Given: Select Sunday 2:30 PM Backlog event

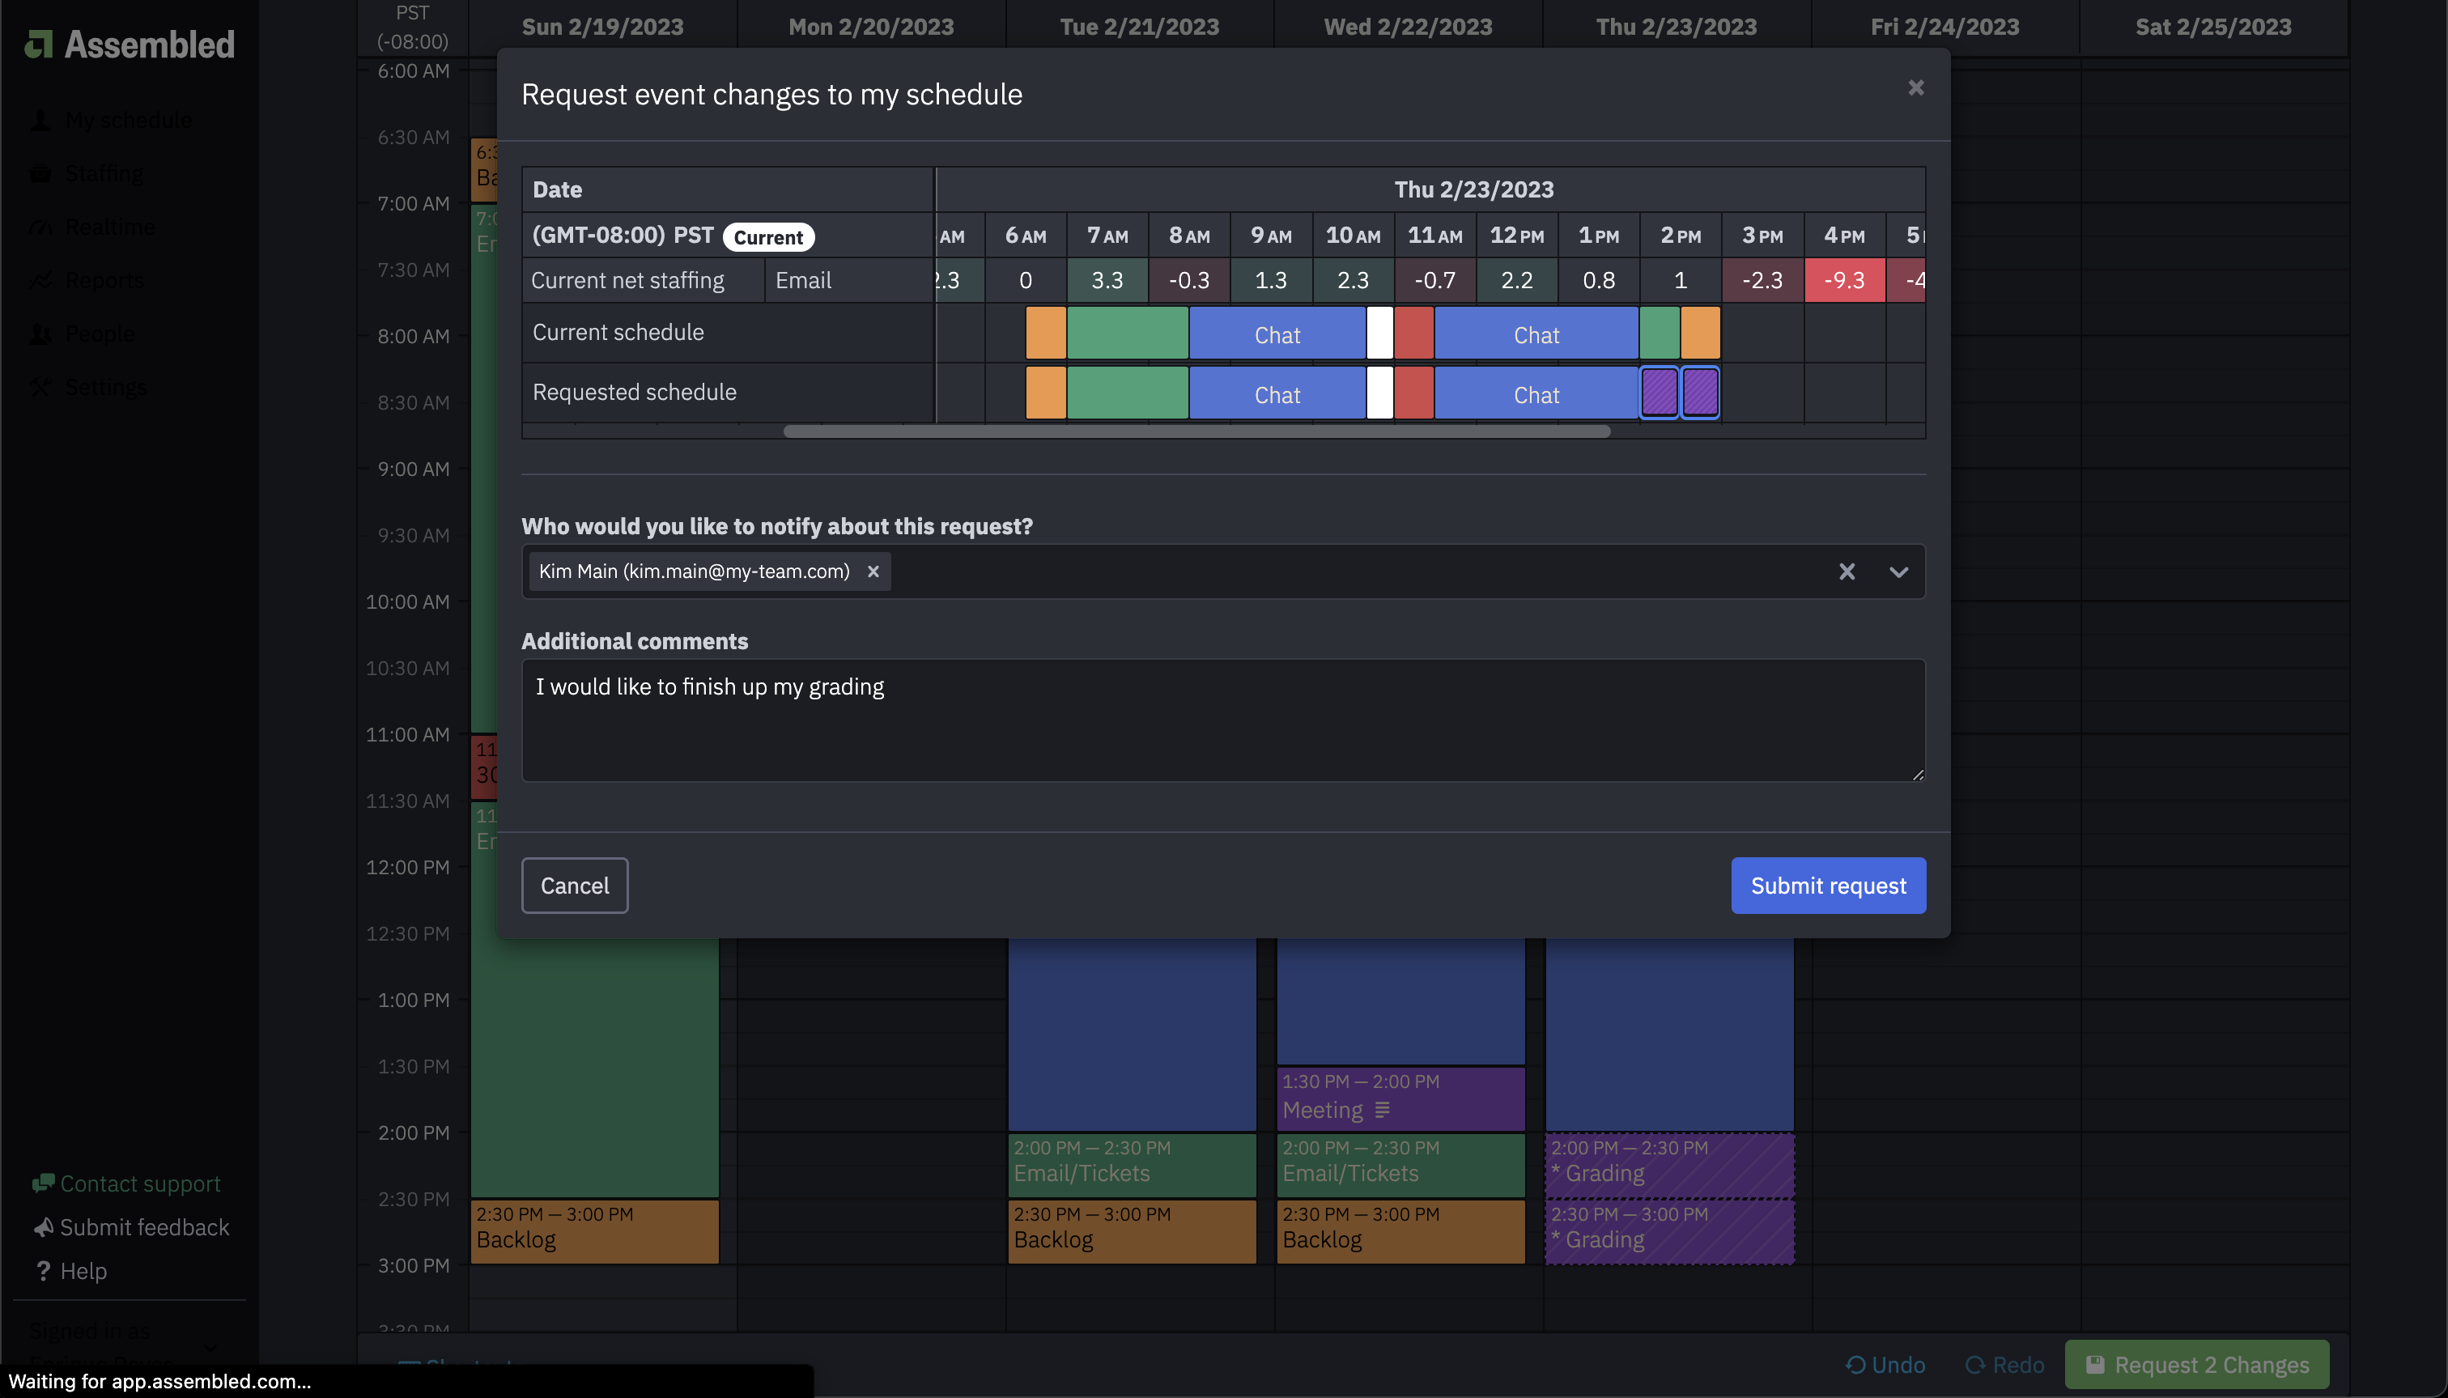Looking at the screenshot, I should tap(594, 1232).
